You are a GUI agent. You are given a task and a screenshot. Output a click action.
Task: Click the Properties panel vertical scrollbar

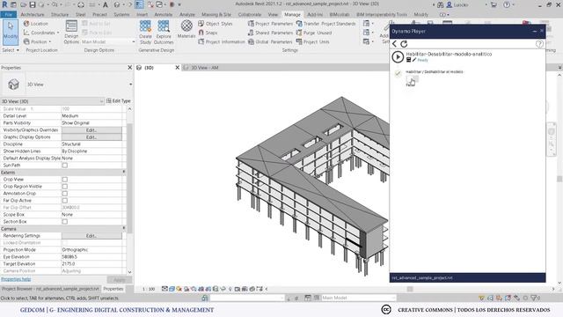129,180
